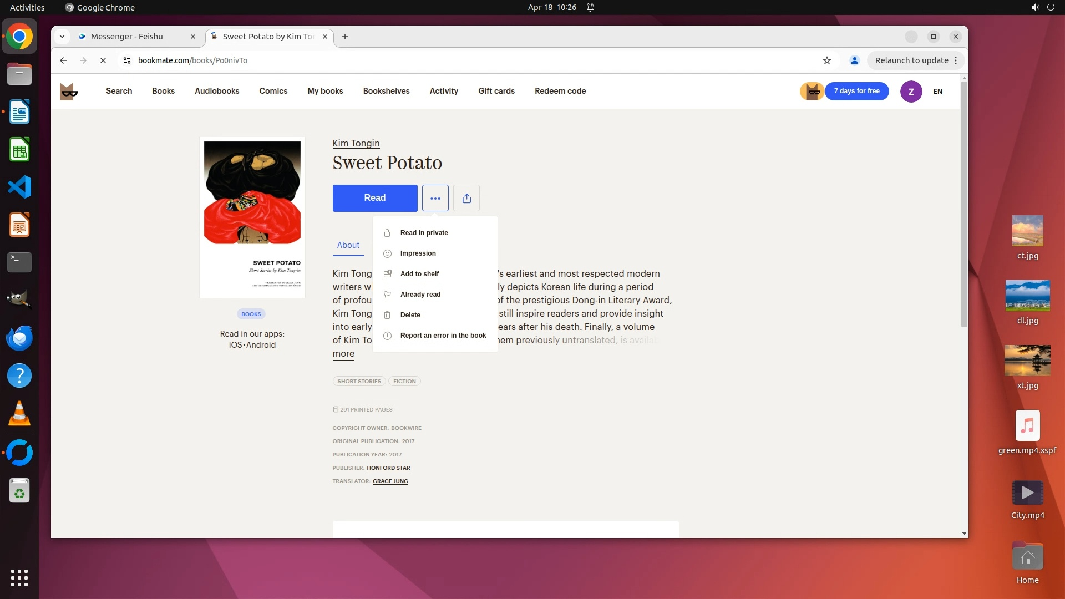Image resolution: width=1065 pixels, height=599 pixels.
Task: Open the three-dots more options button
Action: point(435,198)
